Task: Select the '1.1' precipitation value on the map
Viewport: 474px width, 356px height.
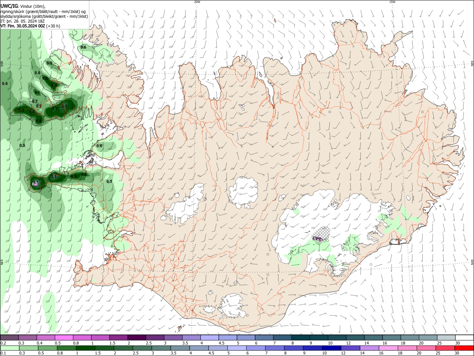Action: coord(37,93)
